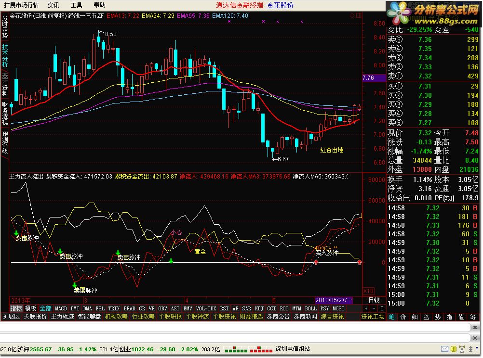
Task: Select the 模板 tab
Action: coord(30,308)
